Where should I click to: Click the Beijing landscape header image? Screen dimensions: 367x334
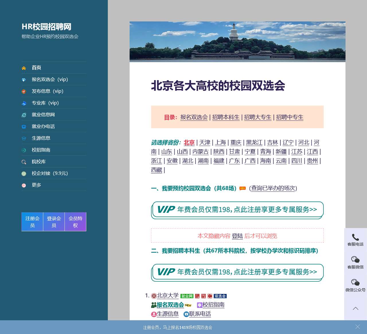(237, 41)
